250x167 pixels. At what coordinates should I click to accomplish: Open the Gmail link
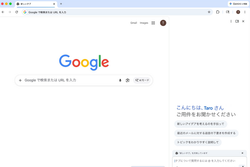134,23
